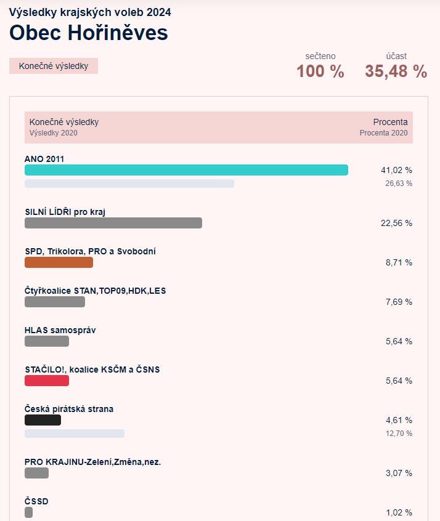Click the SILNÍ LÍDŘI gray result bar
Screen dimensions: 440x521
pos(113,223)
